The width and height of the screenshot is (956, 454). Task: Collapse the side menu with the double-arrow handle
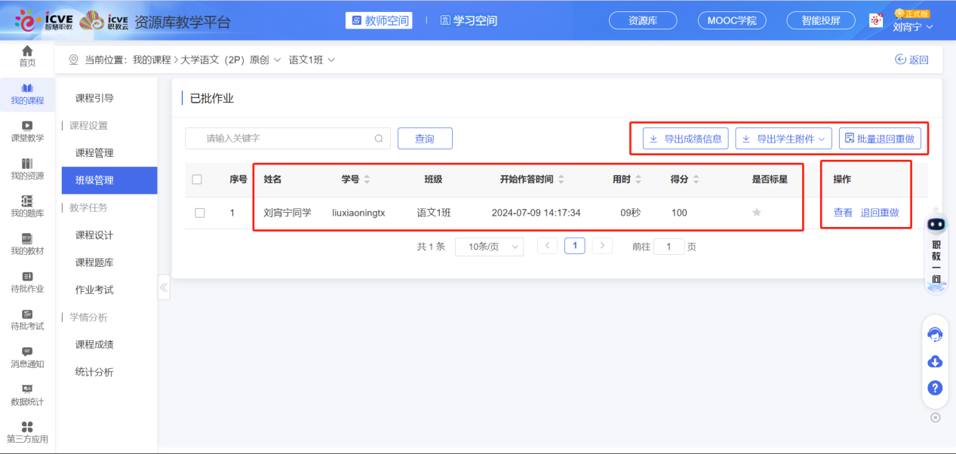(x=164, y=287)
